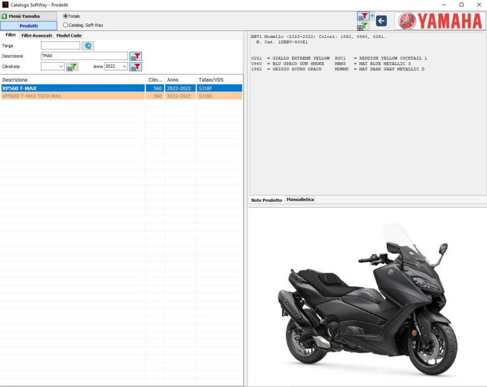The image size is (487, 387).
Task: Open the Note Prodotto tab
Action: point(266,200)
